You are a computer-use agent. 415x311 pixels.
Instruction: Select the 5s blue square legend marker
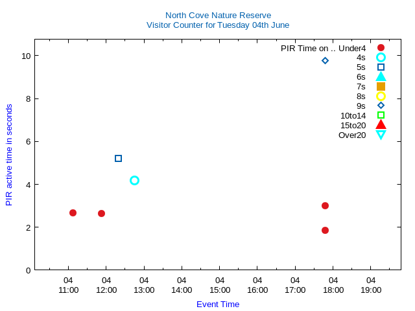381,67
